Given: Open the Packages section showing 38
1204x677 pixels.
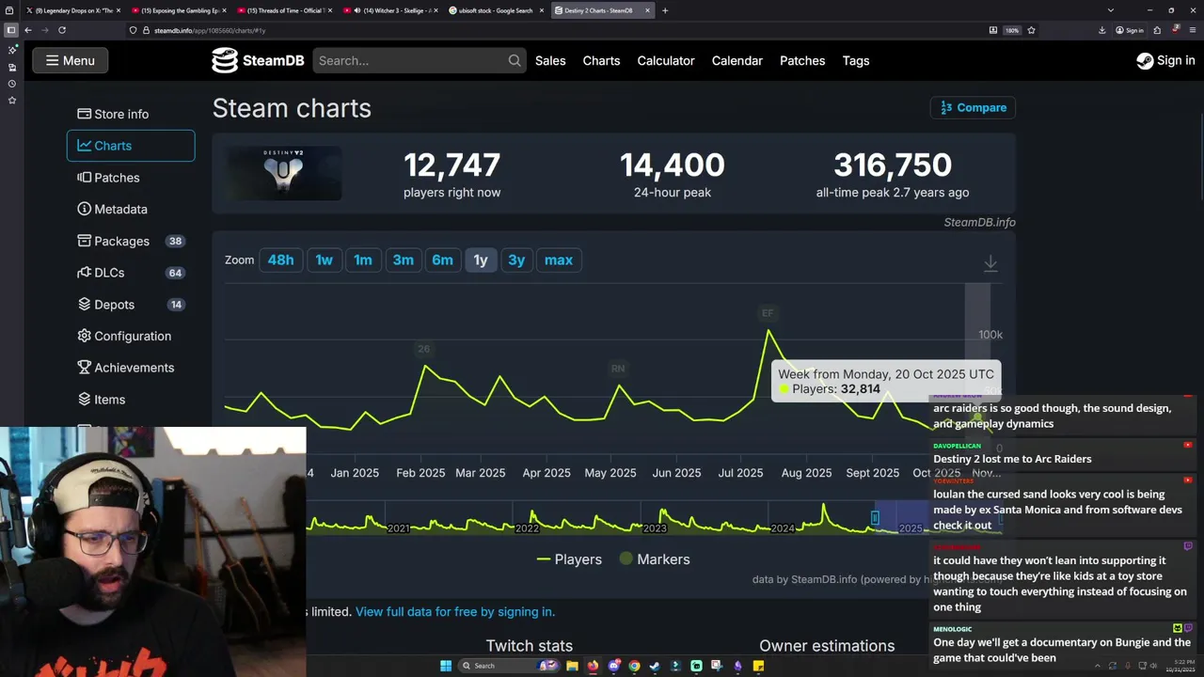Looking at the screenshot, I should pos(130,241).
